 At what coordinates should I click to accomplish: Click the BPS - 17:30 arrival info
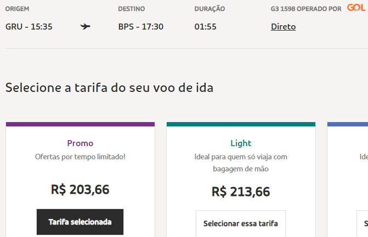pos(140,26)
